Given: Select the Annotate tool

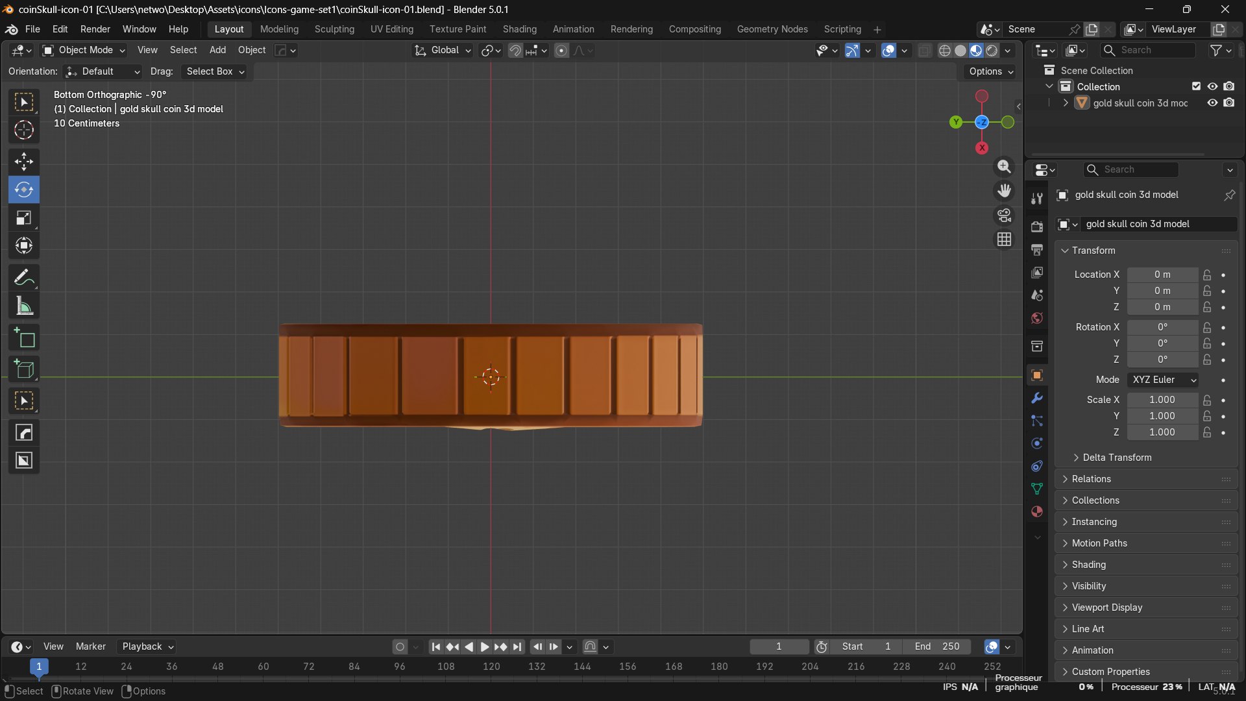Looking at the screenshot, I should coord(24,278).
